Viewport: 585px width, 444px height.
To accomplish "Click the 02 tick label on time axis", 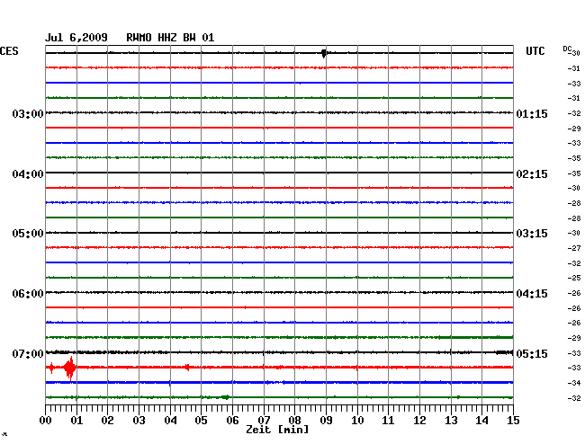I will [x=107, y=421].
